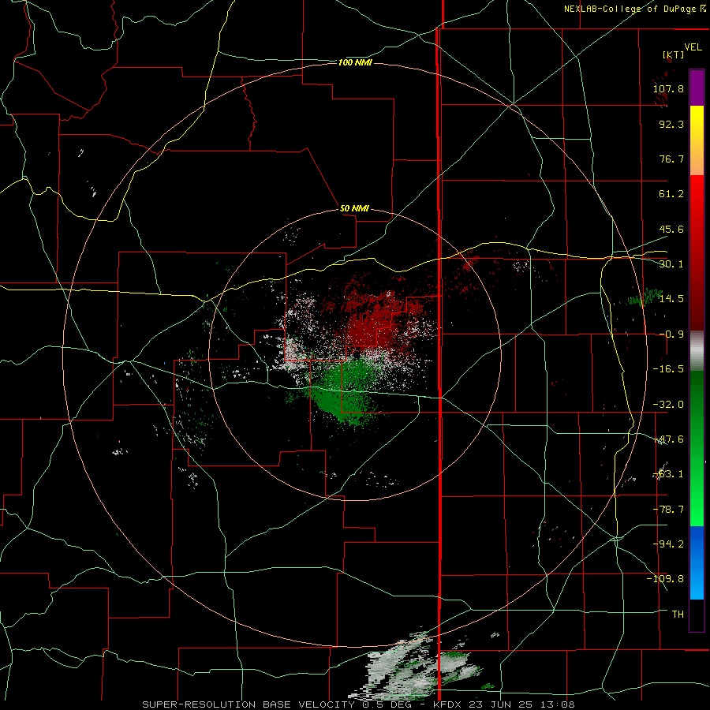Pick the dark TH segment of the color bar
Screen dimensions: 710x710
click(x=697, y=615)
